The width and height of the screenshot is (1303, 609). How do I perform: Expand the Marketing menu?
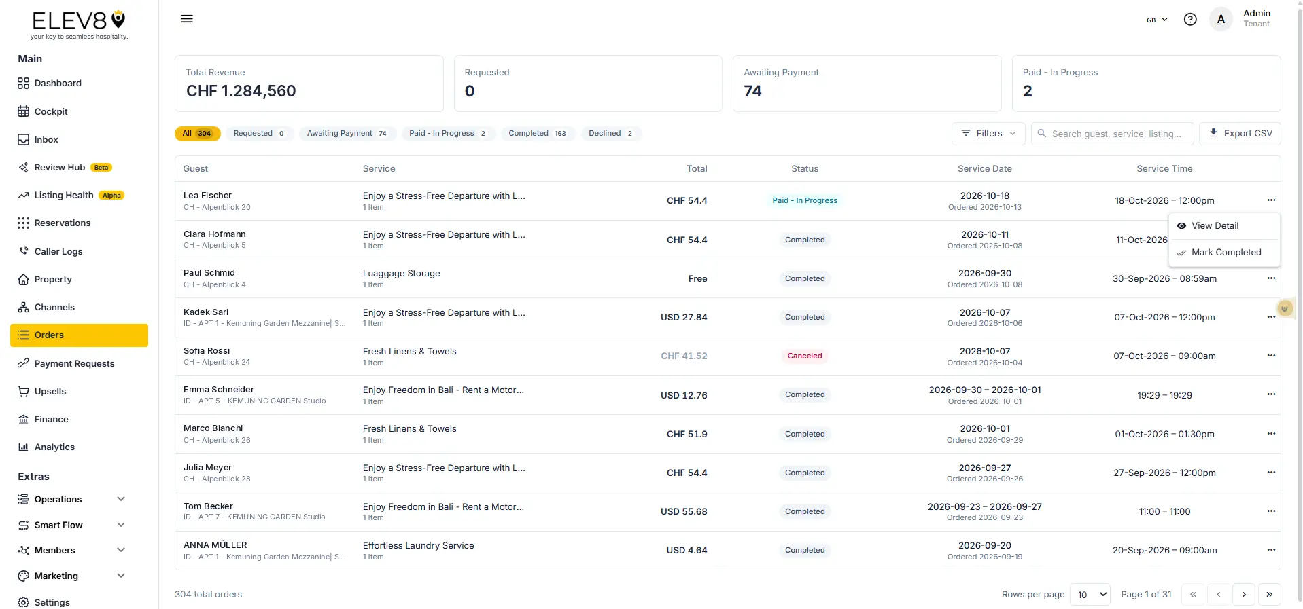coord(72,576)
